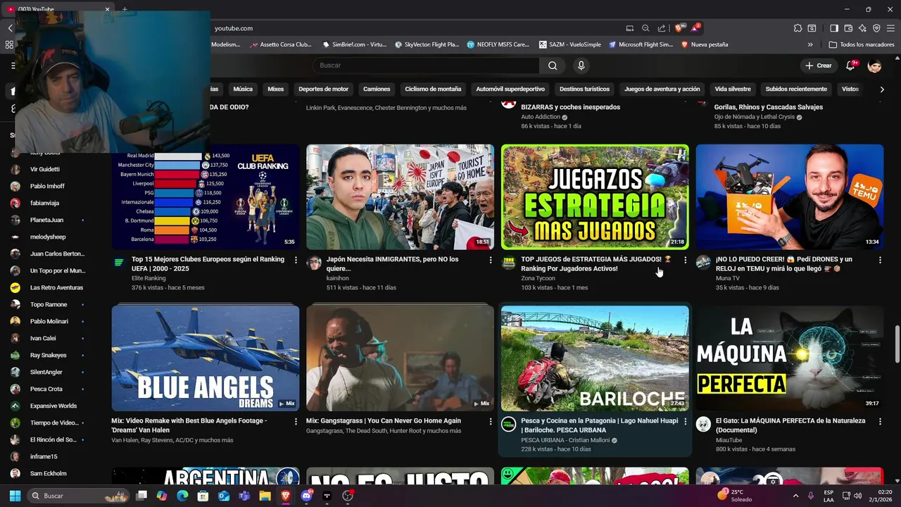Open the browser extensions puzzle icon

(798, 28)
